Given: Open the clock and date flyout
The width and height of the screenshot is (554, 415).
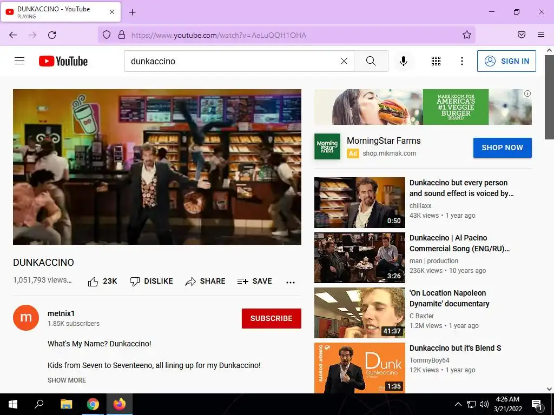Looking at the screenshot, I should tap(507, 404).
